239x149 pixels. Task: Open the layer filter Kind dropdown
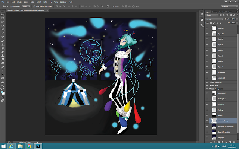[212, 15]
